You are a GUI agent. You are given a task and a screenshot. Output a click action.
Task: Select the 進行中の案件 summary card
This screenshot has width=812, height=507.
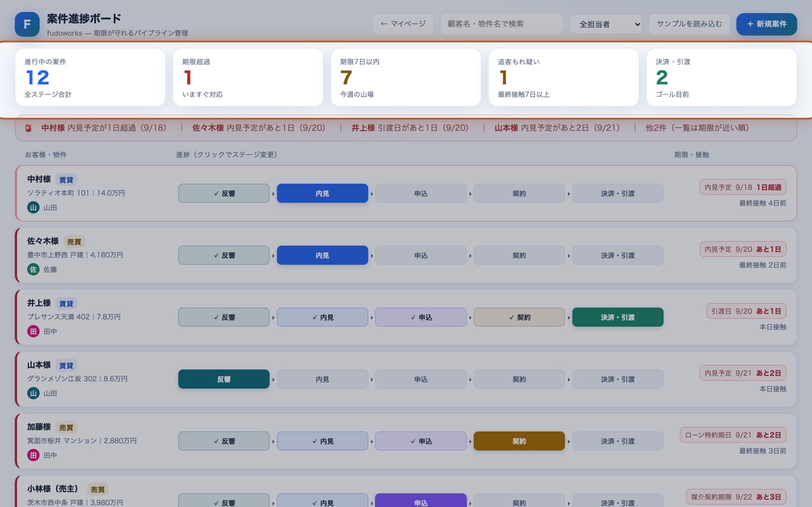(x=90, y=77)
